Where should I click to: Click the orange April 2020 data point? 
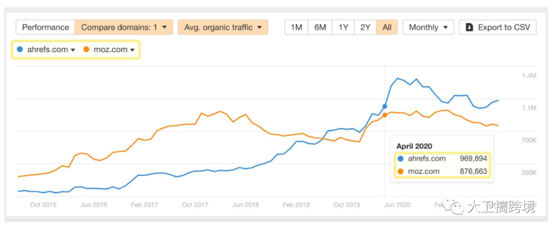pyautogui.click(x=385, y=115)
